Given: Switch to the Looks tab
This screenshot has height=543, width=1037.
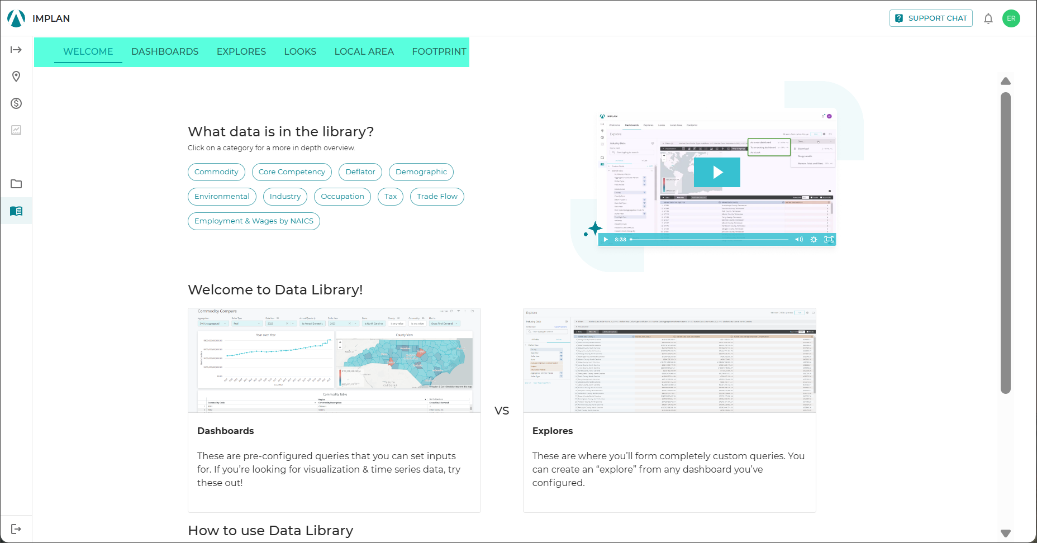Looking at the screenshot, I should (x=300, y=51).
